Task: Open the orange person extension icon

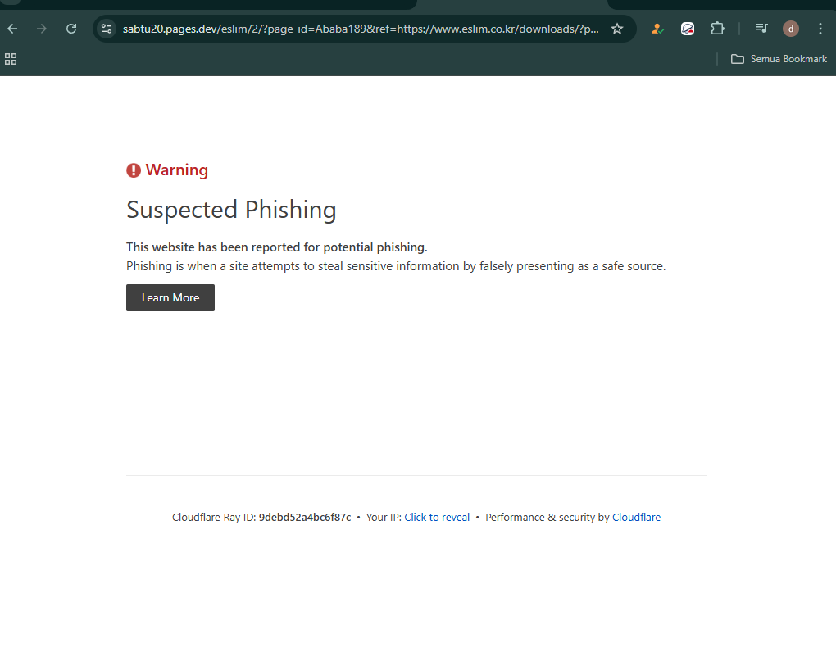Action: pos(657,29)
